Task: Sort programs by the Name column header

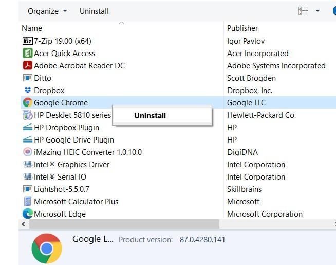Action: (32, 28)
